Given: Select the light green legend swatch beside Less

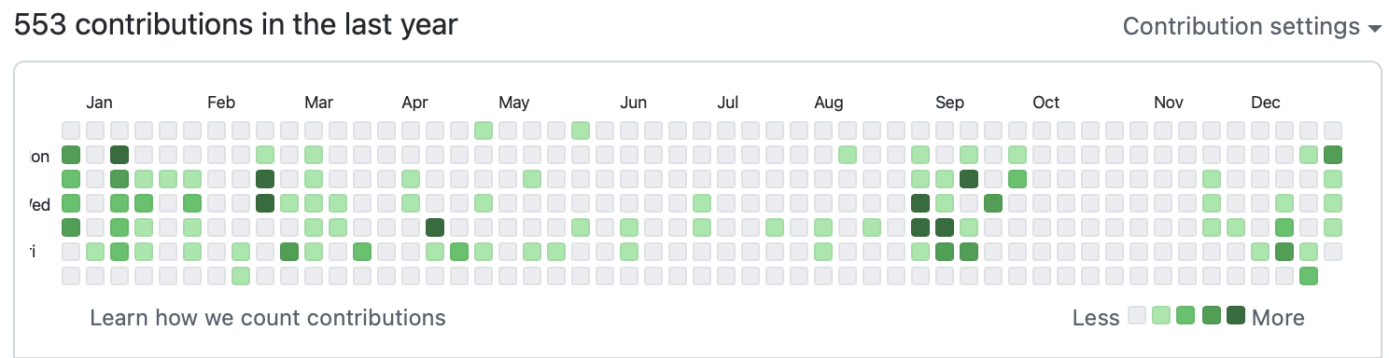Looking at the screenshot, I should click(1161, 315).
